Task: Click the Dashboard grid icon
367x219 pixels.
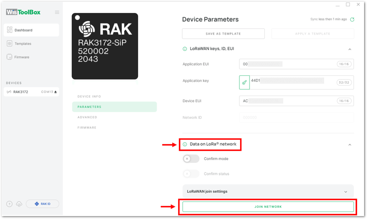Action: (9, 30)
